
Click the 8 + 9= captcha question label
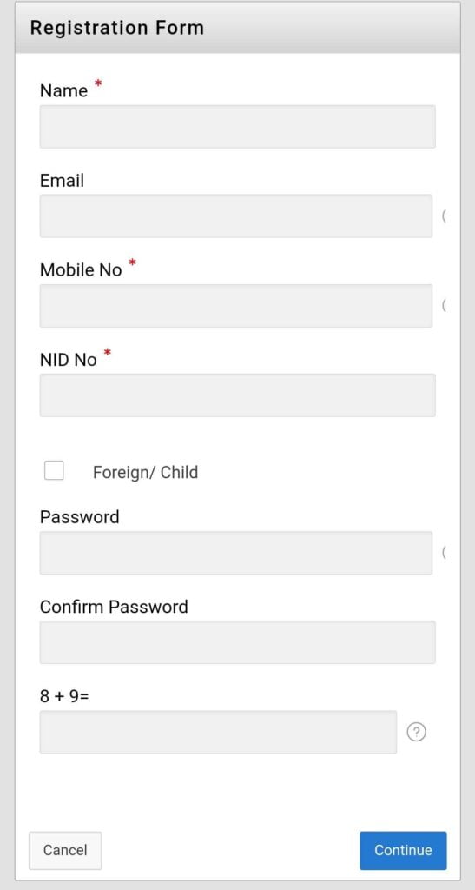tap(64, 696)
